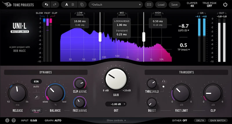Toggle DITHER OFF setting
The image size is (232, 124).
point(180,121)
